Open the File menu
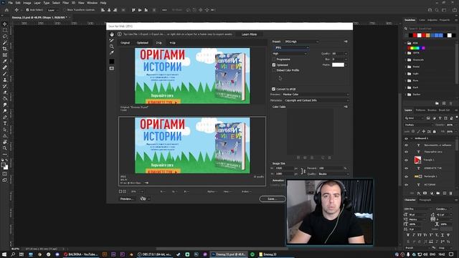The image size is (459, 258). (x=11, y=3)
